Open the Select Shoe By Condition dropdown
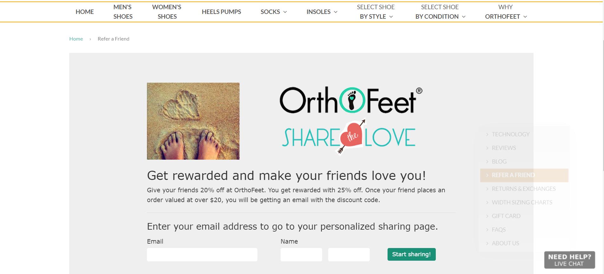 (x=440, y=12)
